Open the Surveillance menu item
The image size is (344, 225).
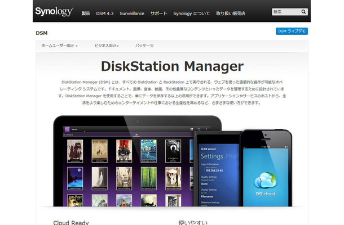coord(132,13)
